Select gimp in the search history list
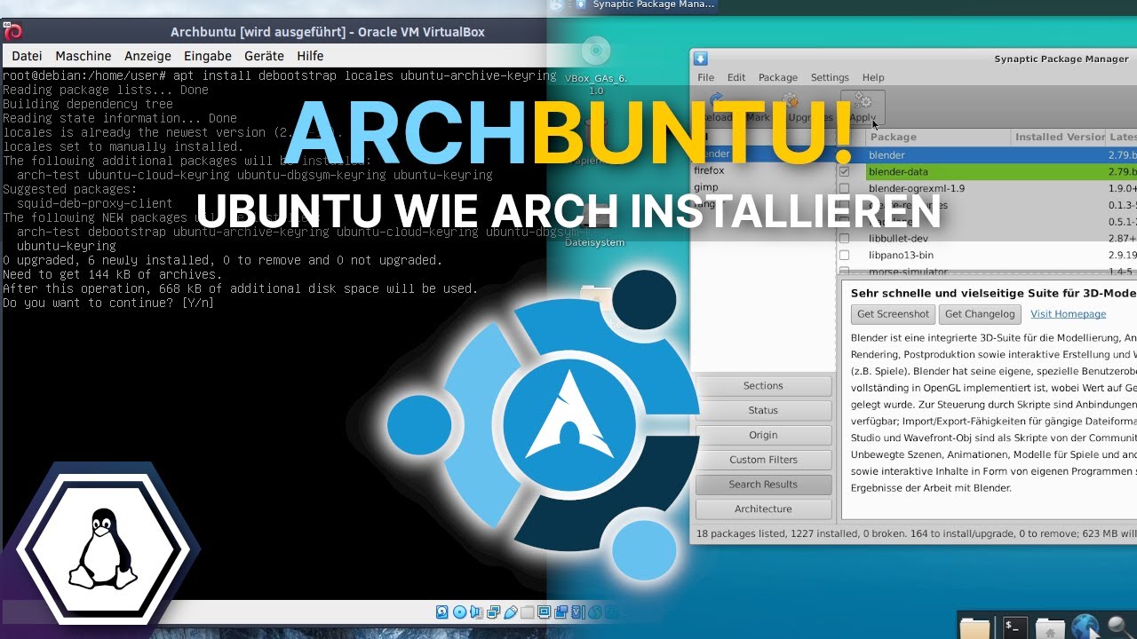The image size is (1137, 639). 706,187
